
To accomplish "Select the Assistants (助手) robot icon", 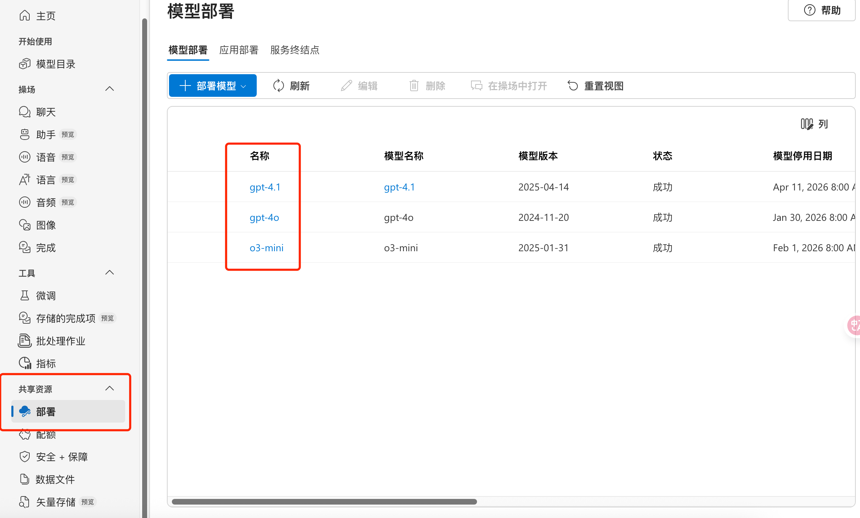I will 25,135.
